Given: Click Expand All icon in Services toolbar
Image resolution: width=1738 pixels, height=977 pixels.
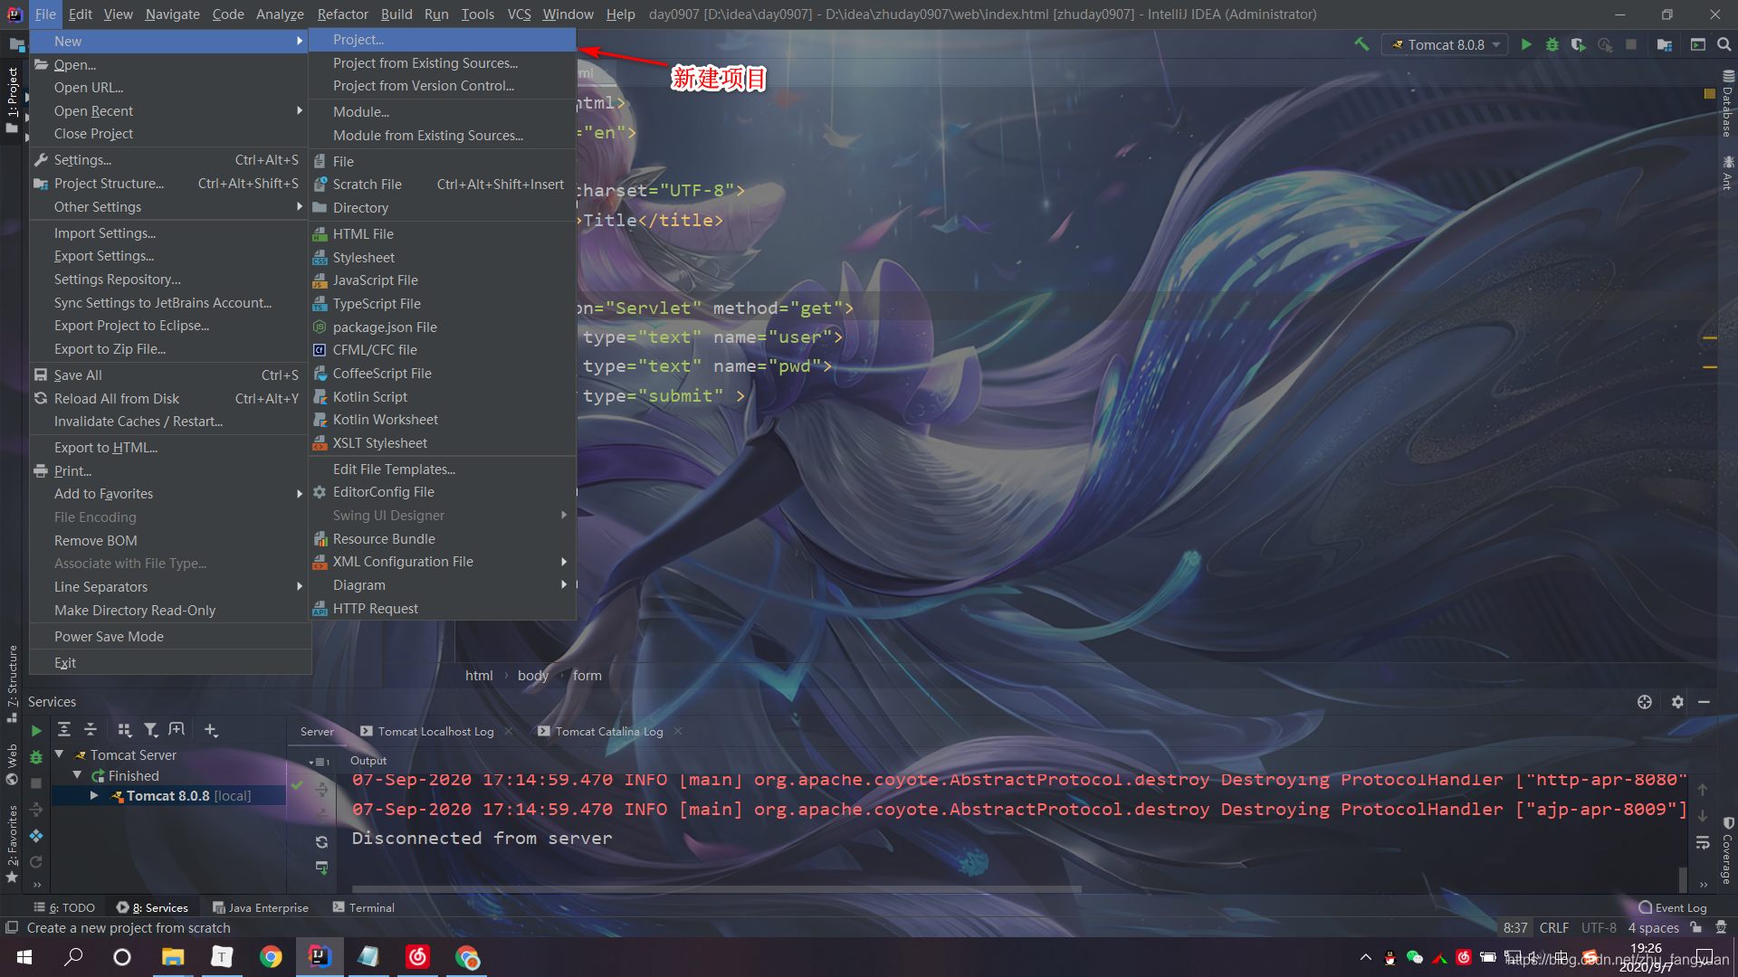Looking at the screenshot, I should pos(64,729).
